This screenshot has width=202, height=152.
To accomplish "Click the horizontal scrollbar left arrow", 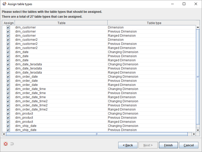I will point(4,134).
